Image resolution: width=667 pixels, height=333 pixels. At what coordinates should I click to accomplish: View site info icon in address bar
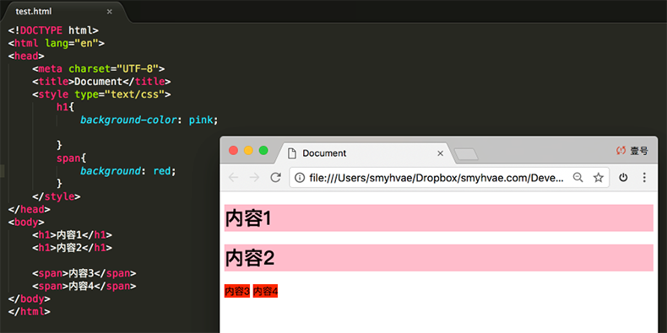[x=300, y=178]
